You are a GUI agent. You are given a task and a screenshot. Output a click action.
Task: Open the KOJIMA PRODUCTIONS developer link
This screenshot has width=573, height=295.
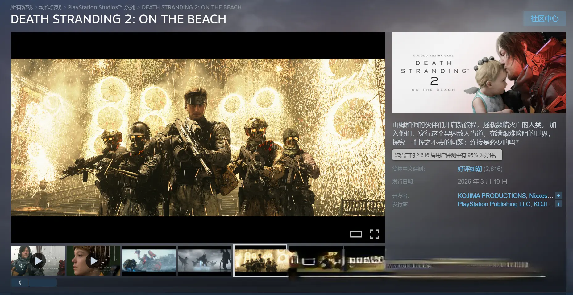pyautogui.click(x=492, y=196)
